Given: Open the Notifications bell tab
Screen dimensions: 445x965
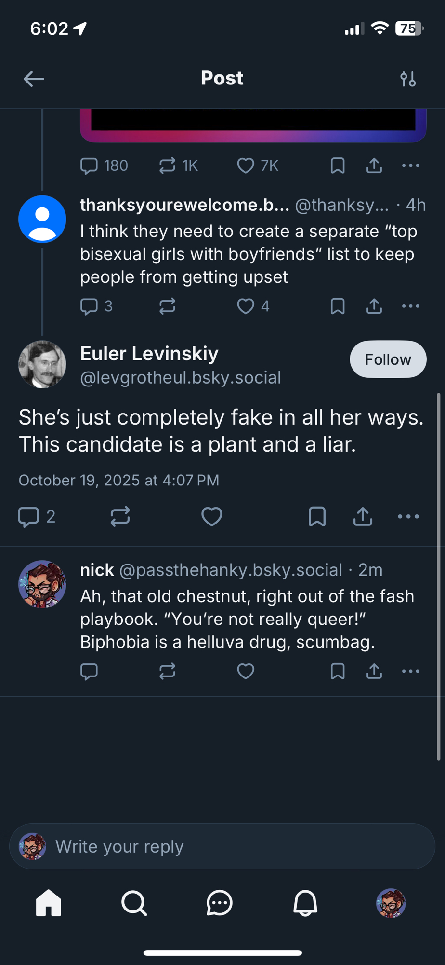Looking at the screenshot, I should 305,903.
